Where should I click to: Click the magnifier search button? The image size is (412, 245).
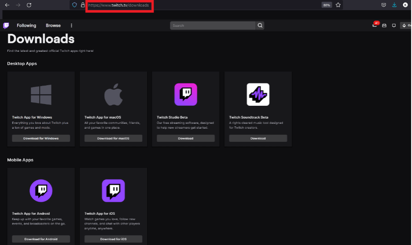click(x=260, y=25)
